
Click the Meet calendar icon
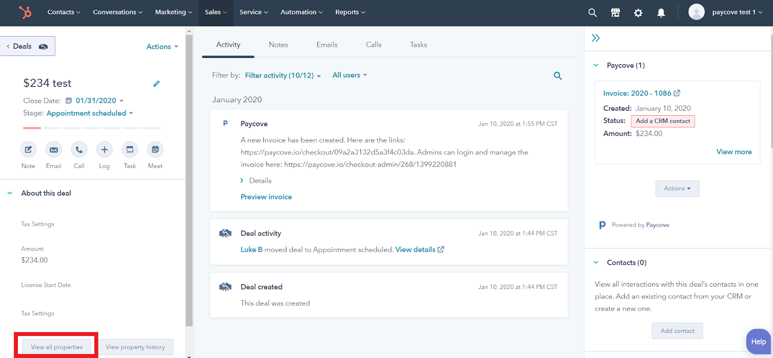pos(155,150)
